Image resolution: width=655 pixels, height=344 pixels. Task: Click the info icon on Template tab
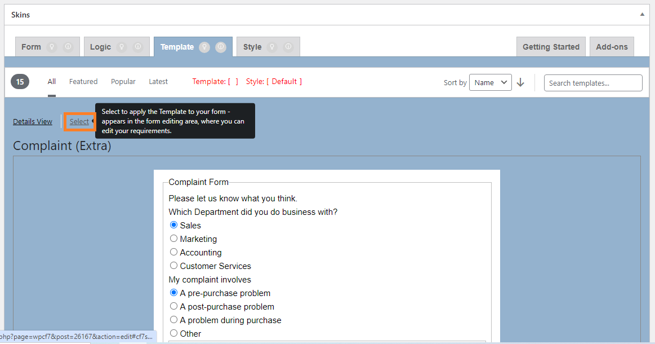pos(221,47)
